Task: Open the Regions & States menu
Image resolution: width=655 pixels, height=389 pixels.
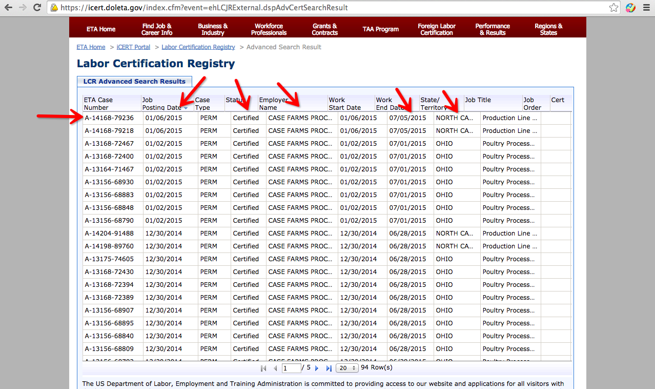Action: click(548, 29)
